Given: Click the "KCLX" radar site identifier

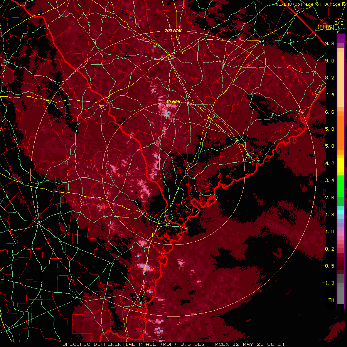Looking at the screenshot, I should [x=222, y=344].
